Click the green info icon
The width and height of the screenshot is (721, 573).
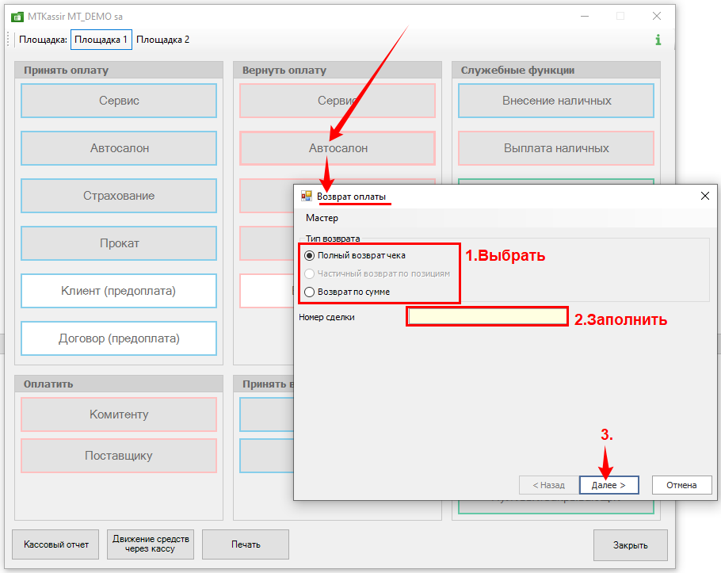658,40
